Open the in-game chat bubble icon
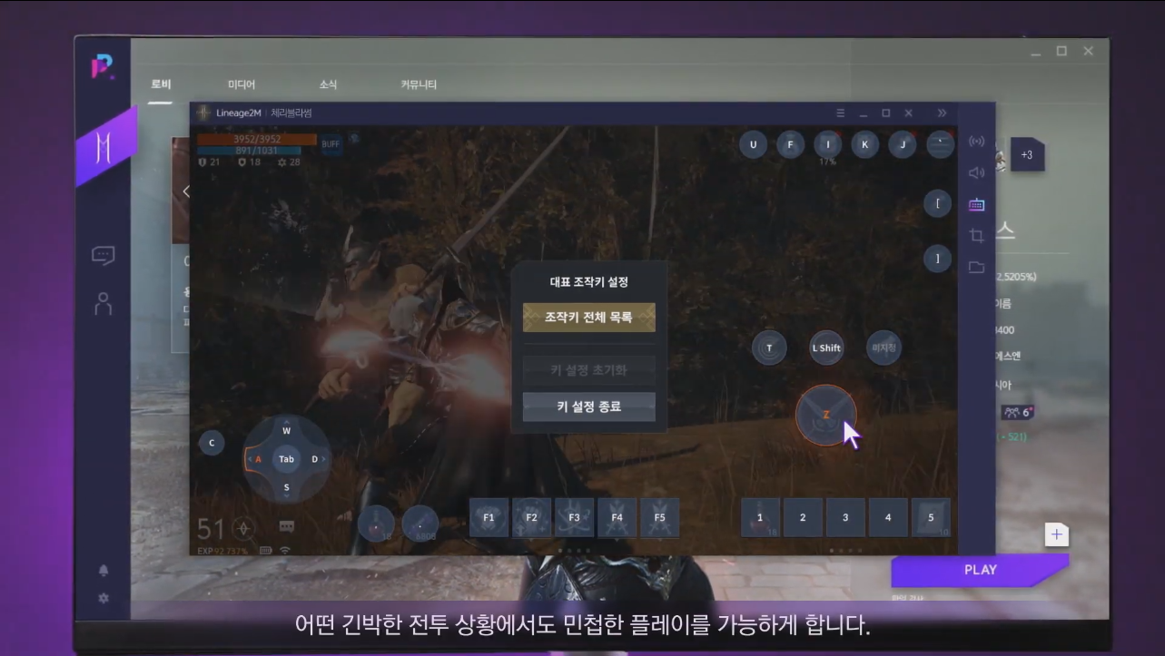 (287, 526)
